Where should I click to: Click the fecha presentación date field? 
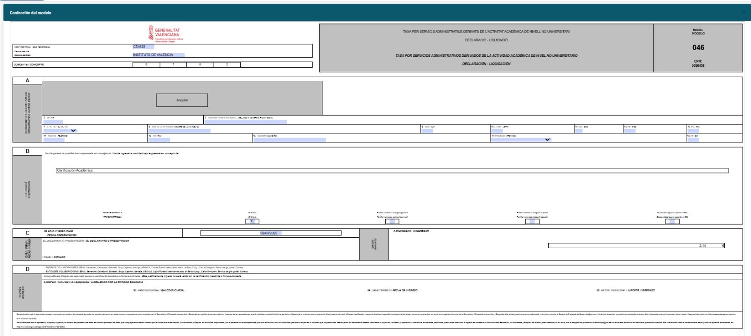270,233
